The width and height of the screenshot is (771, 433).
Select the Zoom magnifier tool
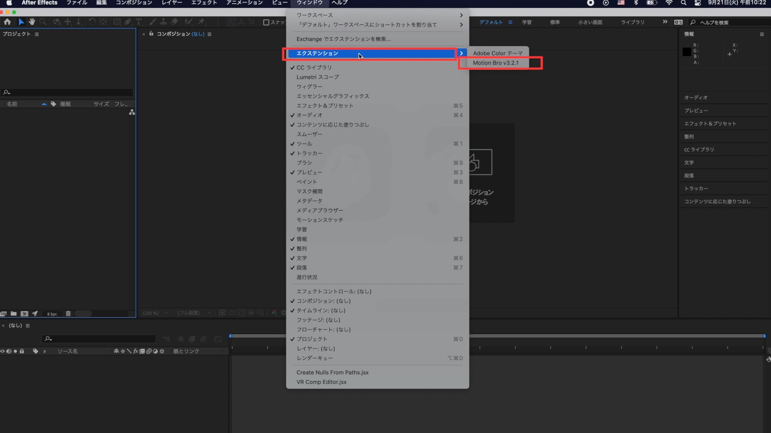[x=43, y=22]
